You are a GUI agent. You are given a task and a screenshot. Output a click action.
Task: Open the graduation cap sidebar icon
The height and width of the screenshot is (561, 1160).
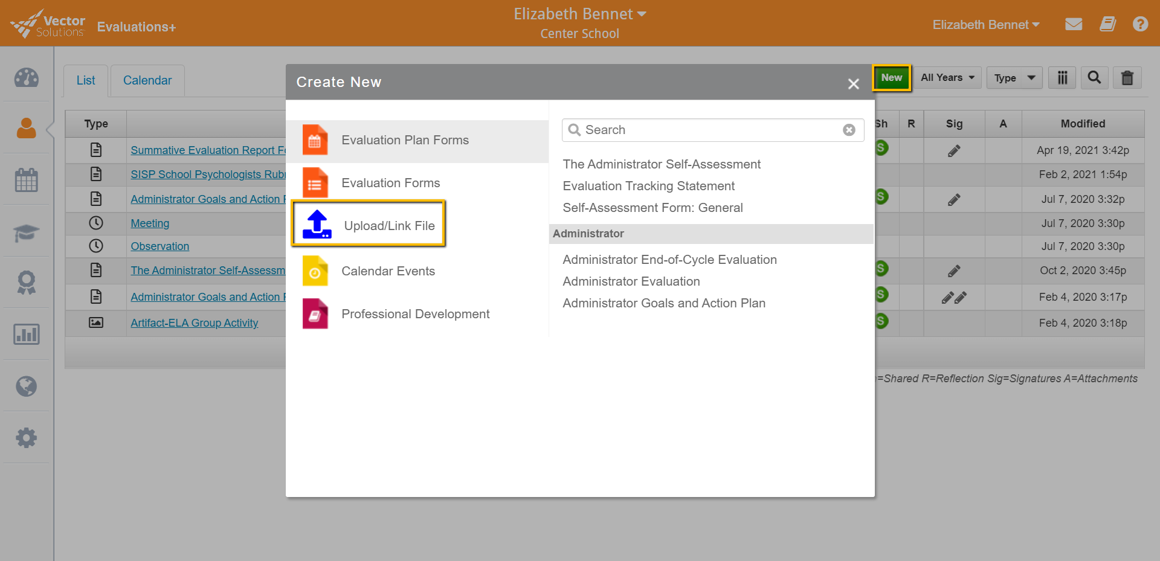pos(27,232)
